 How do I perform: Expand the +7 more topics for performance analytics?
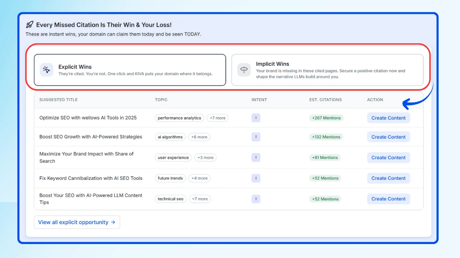(217, 118)
